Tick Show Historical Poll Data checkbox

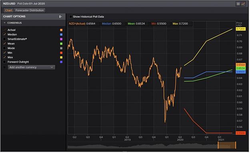coord(71,16)
